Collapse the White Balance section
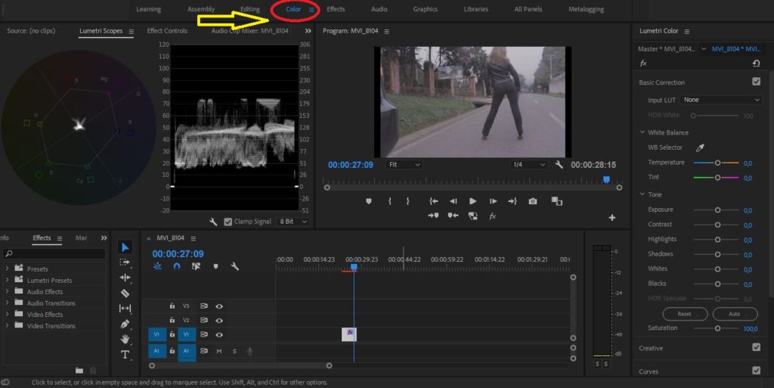 pos(642,132)
